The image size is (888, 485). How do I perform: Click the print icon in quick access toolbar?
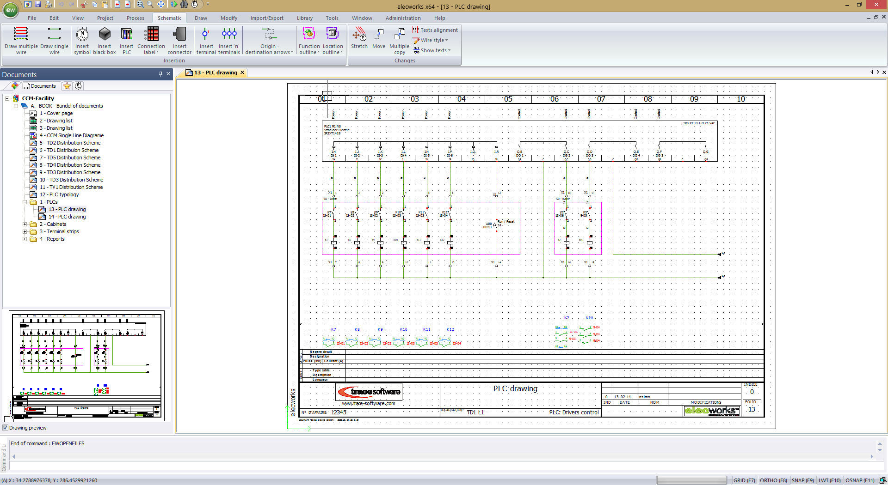(48, 4)
